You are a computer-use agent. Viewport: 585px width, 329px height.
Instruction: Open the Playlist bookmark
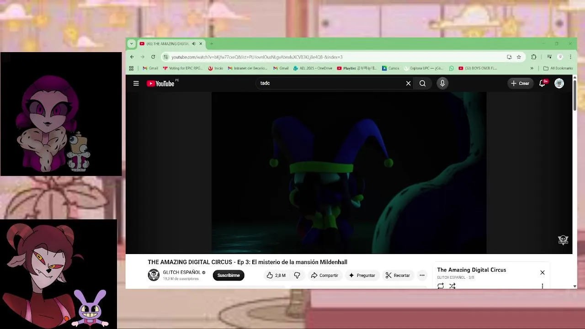[357, 68]
